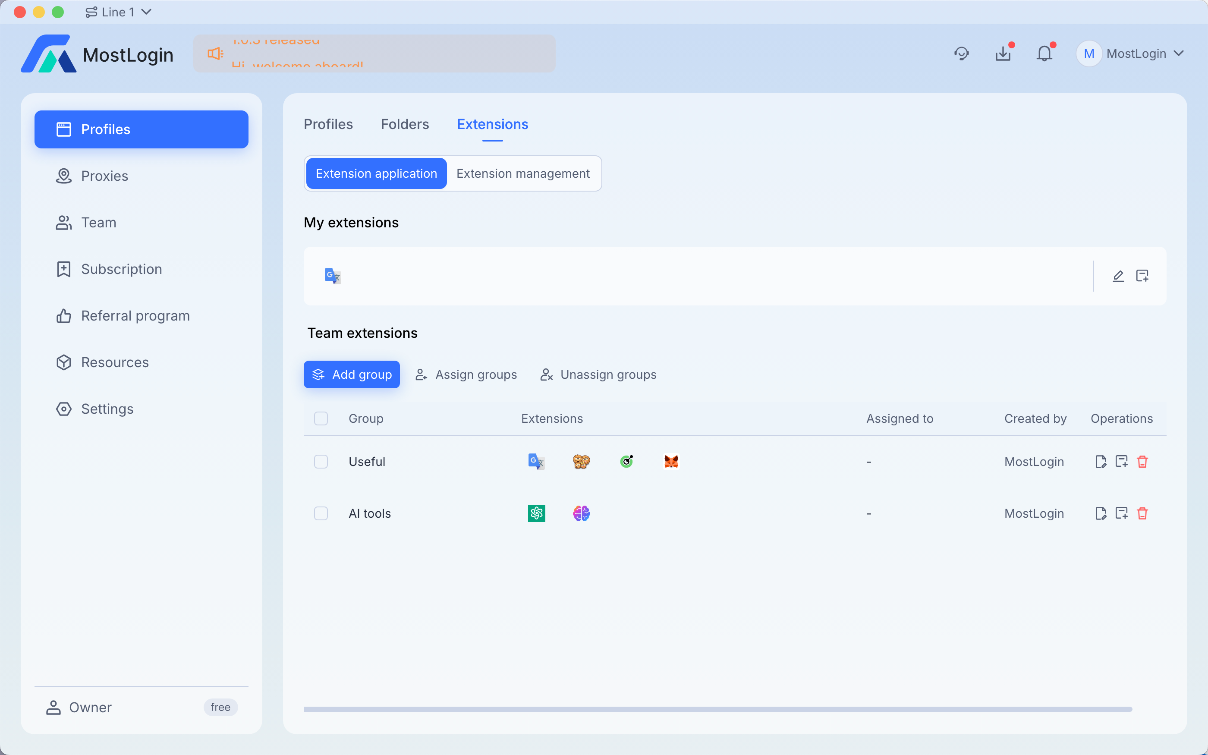The width and height of the screenshot is (1208, 755).
Task: Open the MostLogin account dropdown chevron
Action: [x=1179, y=53]
